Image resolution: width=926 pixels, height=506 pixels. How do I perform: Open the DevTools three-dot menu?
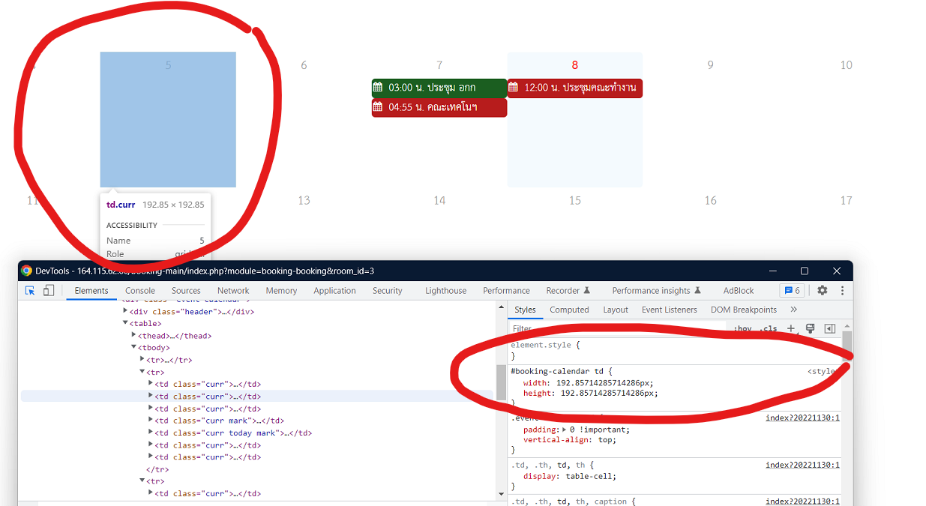[x=842, y=291]
